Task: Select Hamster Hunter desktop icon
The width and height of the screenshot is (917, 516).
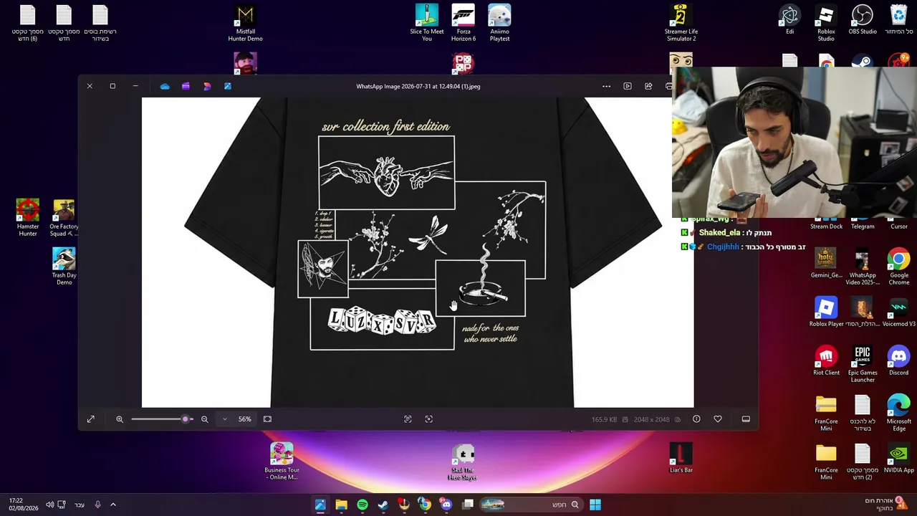Action: coord(28,218)
